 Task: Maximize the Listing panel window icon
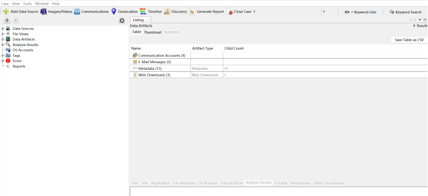point(425,20)
